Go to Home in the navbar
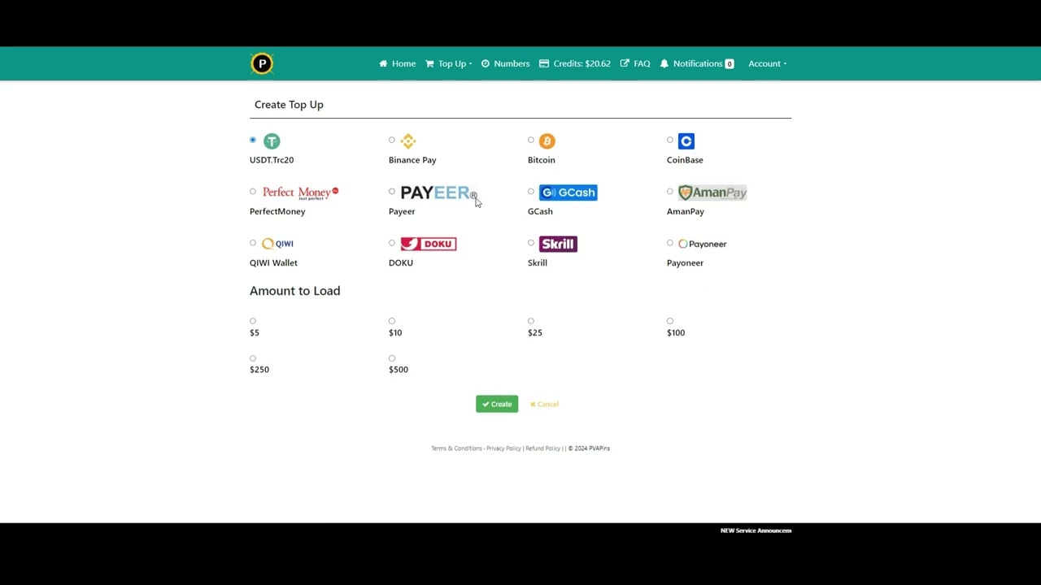1041x585 pixels. coord(397,63)
